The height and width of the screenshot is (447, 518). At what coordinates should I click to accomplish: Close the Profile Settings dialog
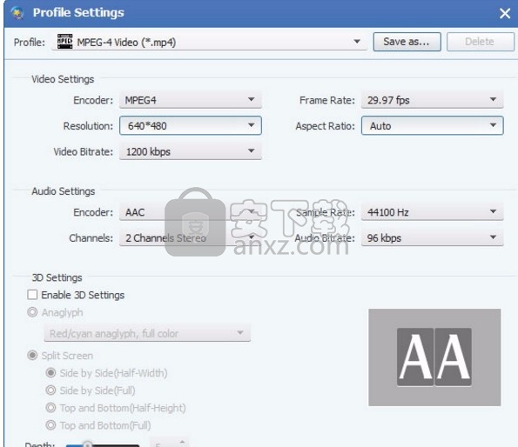pyautogui.click(x=504, y=14)
